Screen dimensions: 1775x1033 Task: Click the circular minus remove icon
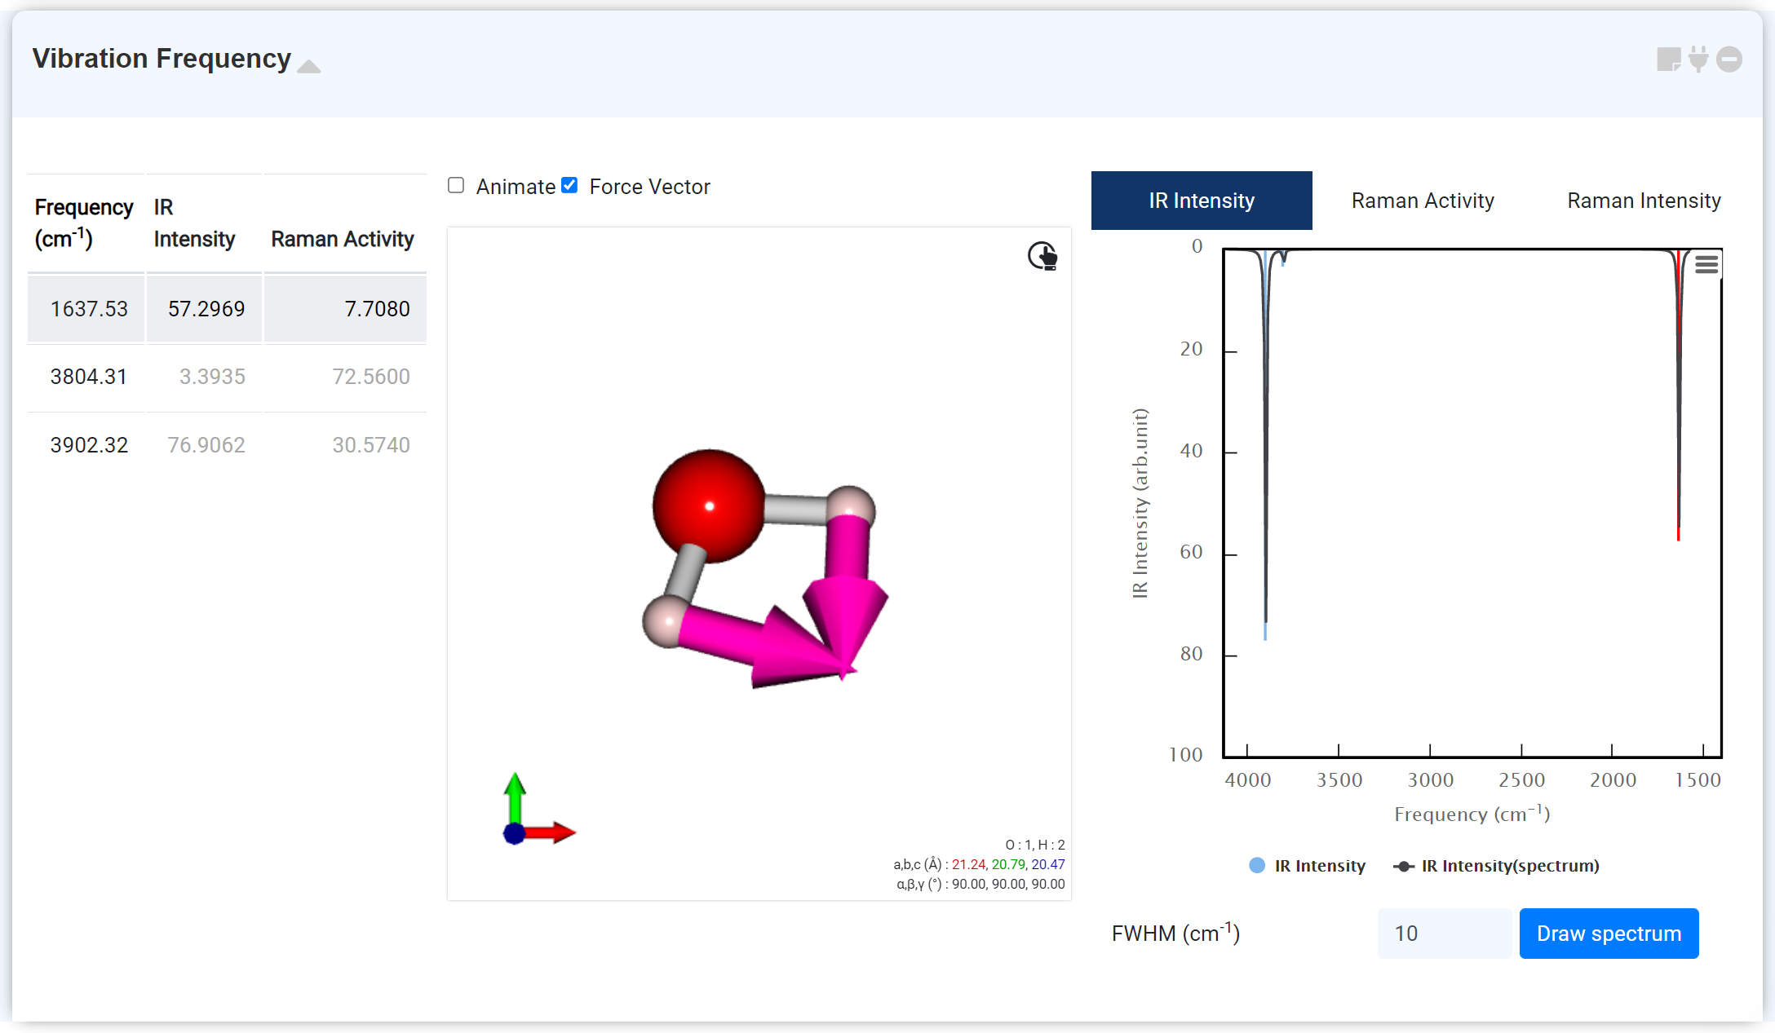(1729, 60)
